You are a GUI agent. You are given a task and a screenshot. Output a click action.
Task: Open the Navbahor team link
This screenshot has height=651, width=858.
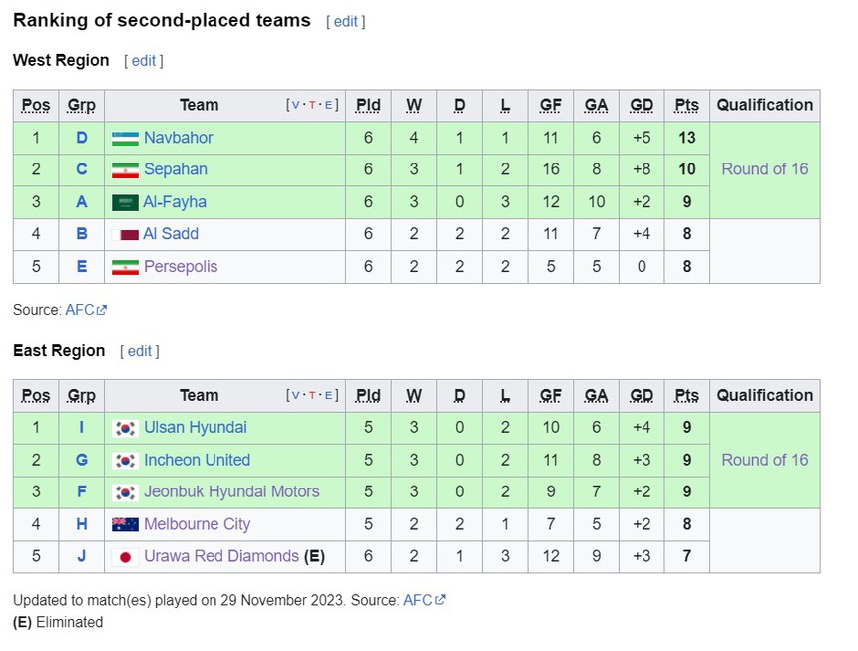178,138
